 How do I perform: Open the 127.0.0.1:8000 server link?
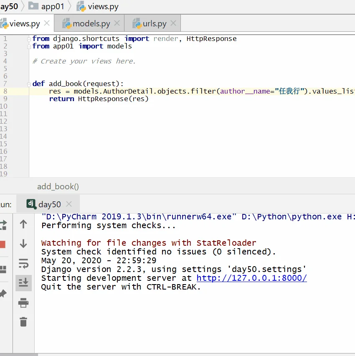click(252, 278)
